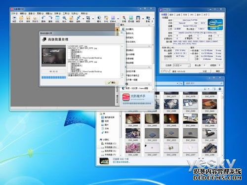
Task: Click the batch processing progress bar
Action: (54, 77)
